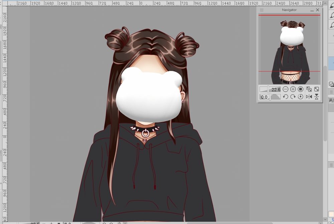The image size is (334, 224).
Task: Flip the canvas horizontally in Navigator
Action: click(x=309, y=97)
